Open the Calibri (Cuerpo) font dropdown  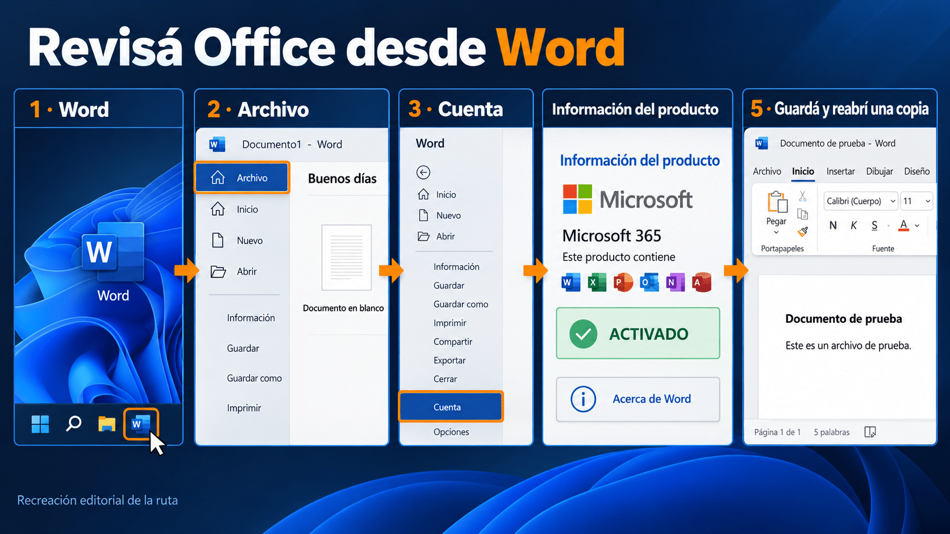click(x=861, y=201)
